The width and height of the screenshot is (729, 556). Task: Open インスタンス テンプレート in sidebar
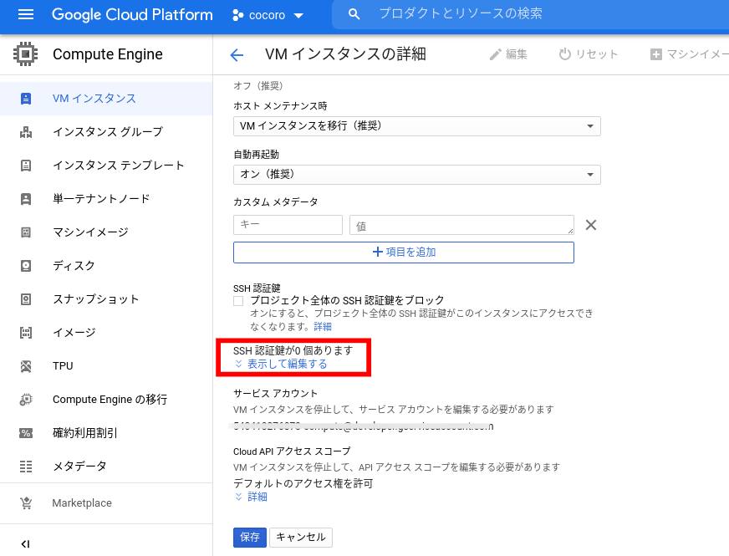pos(106,166)
